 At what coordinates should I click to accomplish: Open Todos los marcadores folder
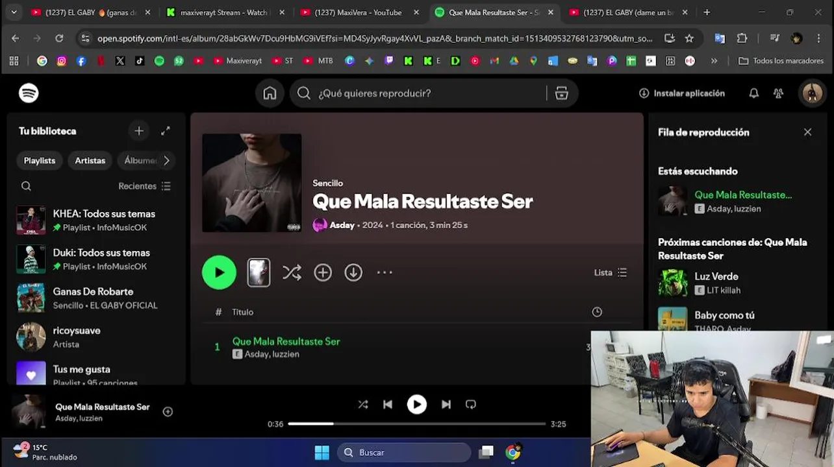tap(782, 61)
